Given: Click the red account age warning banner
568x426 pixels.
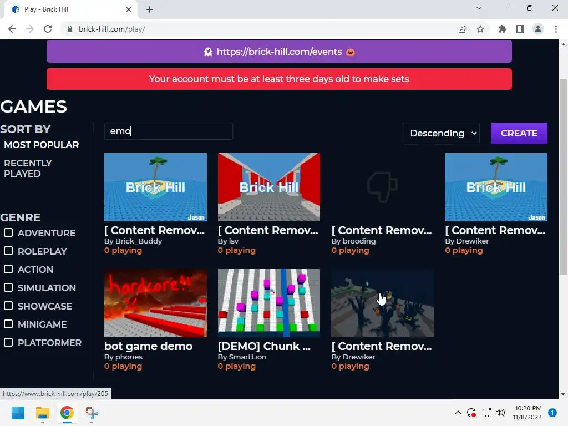Looking at the screenshot, I should [x=279, y=79].
